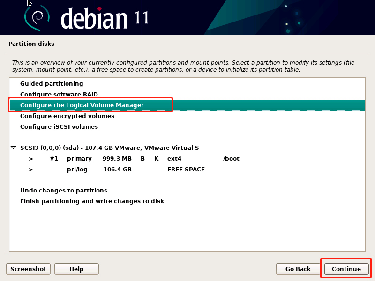Choose Configure software RAID
Image resolution: width=375 pixels, height=281 pixels.
59,95
